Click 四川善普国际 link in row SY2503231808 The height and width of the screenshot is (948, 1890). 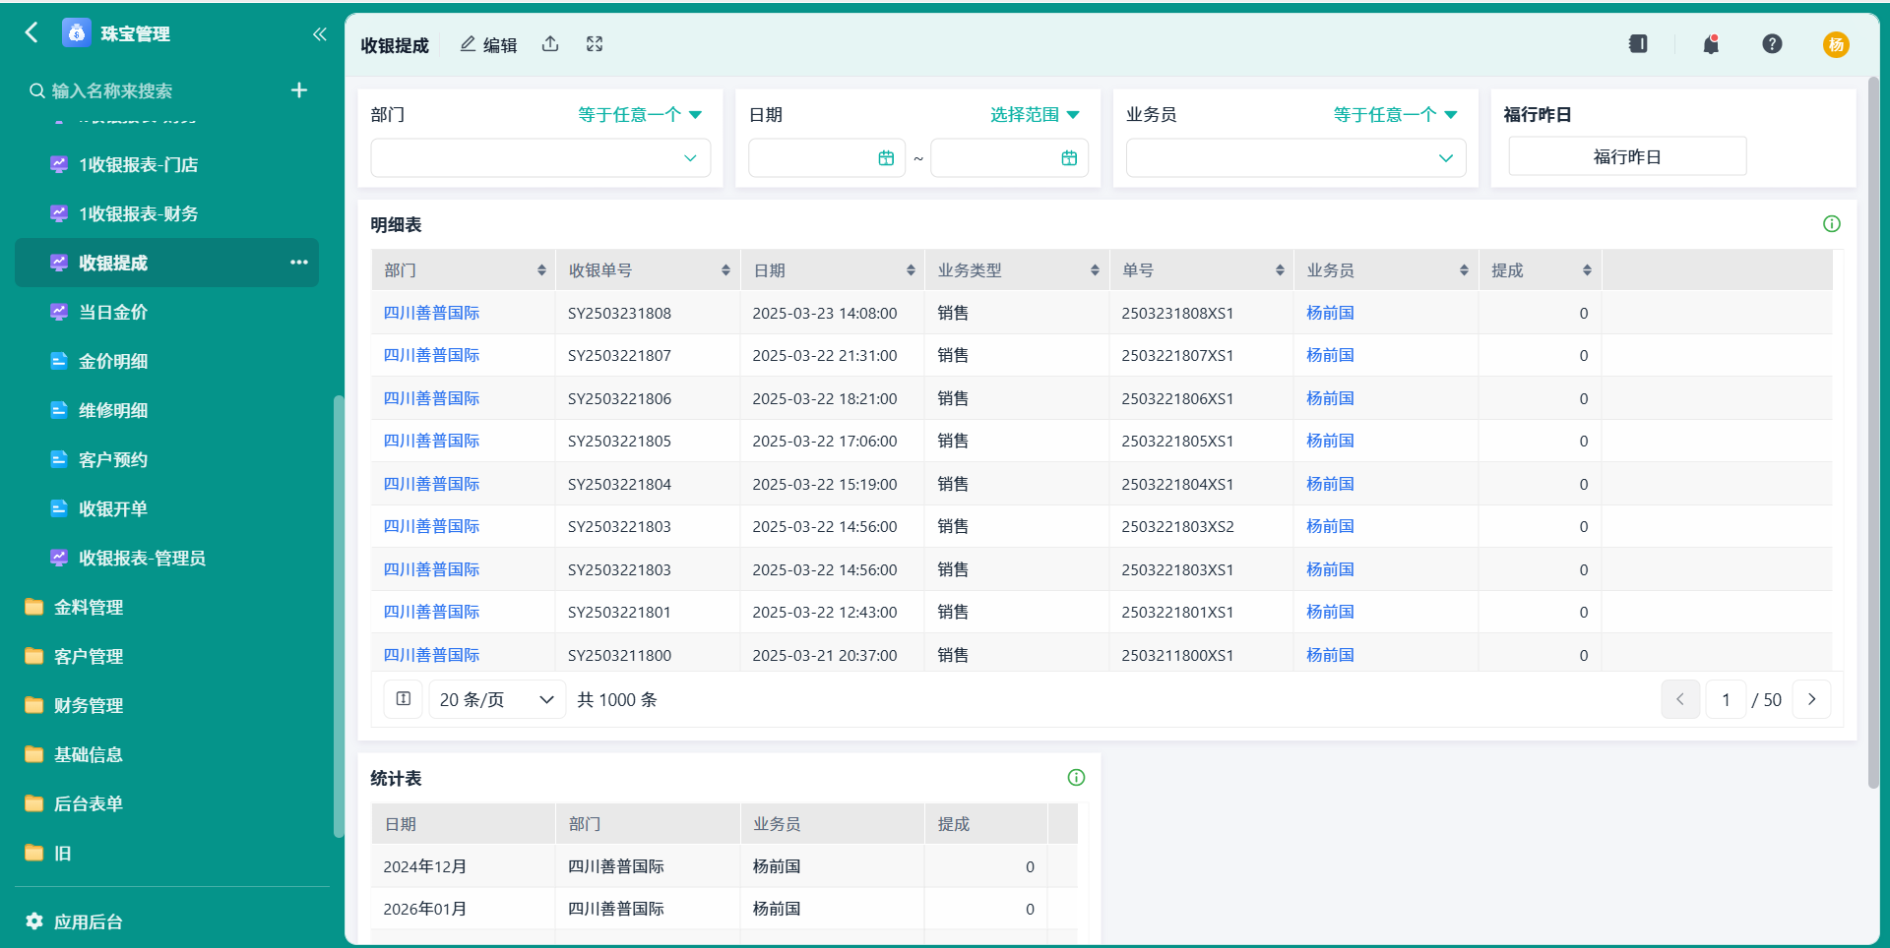tap(431, 313)
